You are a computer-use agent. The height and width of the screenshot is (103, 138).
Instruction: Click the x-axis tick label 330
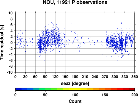[125, 77]
